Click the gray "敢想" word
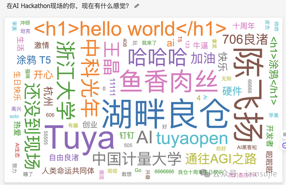Image resolution: width=286 pixels, height=185 pixels. (x=127, y=174)
